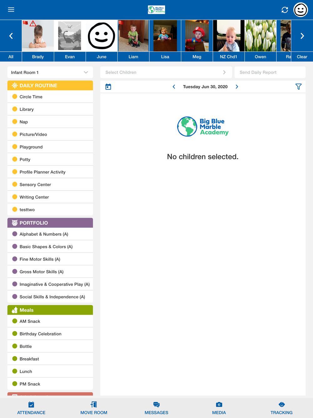The height and width of the screenshot is (418, 313).
Task: Select Bottle meal entry
Action: click(50, 346)
